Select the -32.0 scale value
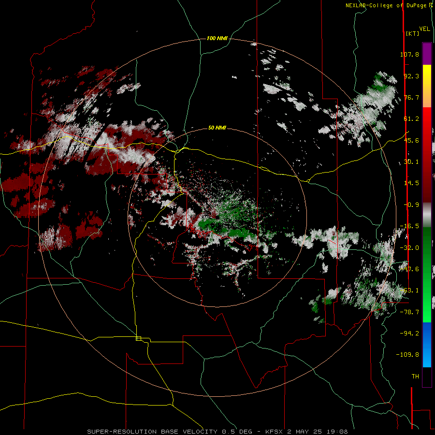The image size is (435, 435). 409,248
